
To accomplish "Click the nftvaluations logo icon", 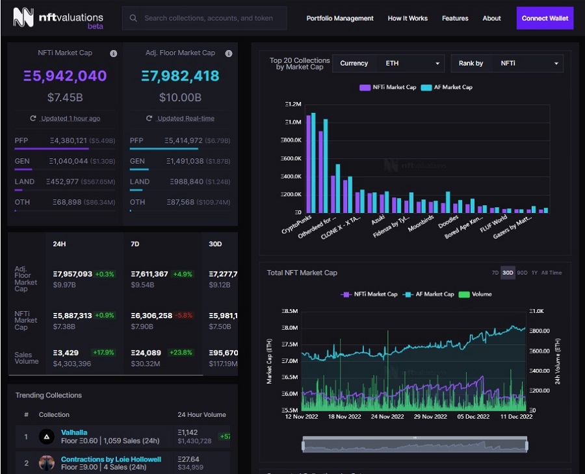I will click(23, 18).
